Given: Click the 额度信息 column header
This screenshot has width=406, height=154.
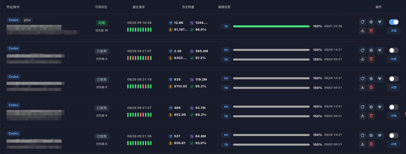Looking at the screenshot, I should [224, 7].
